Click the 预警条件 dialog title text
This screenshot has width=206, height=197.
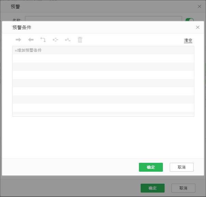(x=22, y=27)
